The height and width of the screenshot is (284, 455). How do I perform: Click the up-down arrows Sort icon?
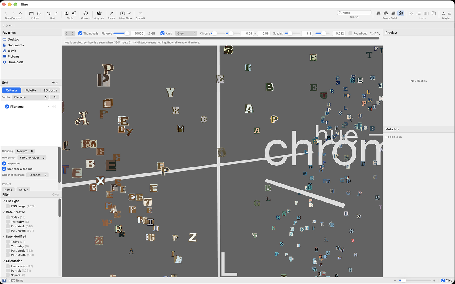coord(49,13)
